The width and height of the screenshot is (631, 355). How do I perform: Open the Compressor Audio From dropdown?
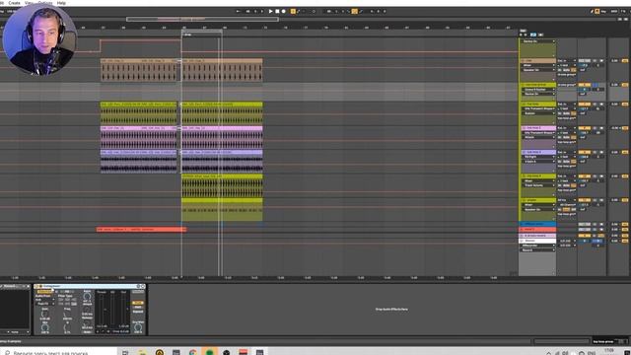pos(44,300)
